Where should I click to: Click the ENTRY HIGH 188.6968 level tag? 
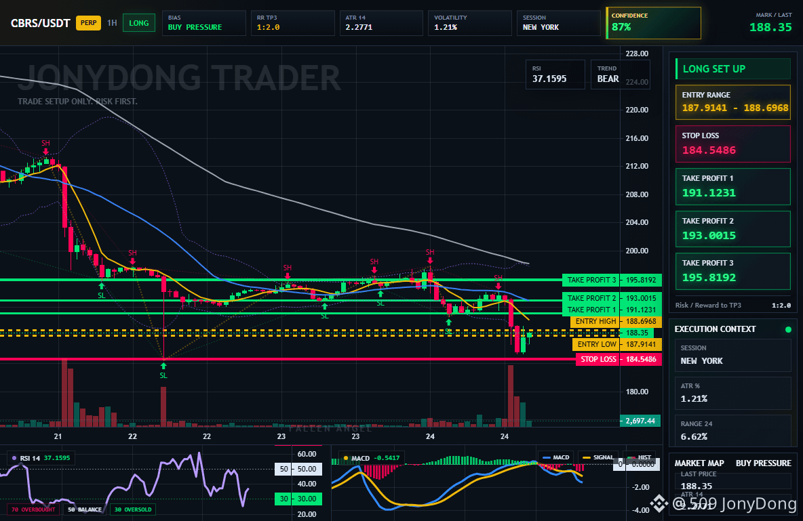coord(616,321)
